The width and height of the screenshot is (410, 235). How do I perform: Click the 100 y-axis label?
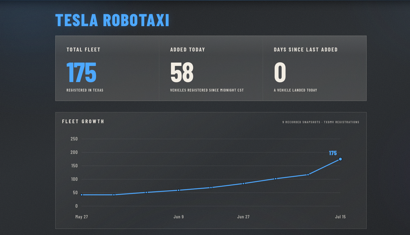[74, 179]
